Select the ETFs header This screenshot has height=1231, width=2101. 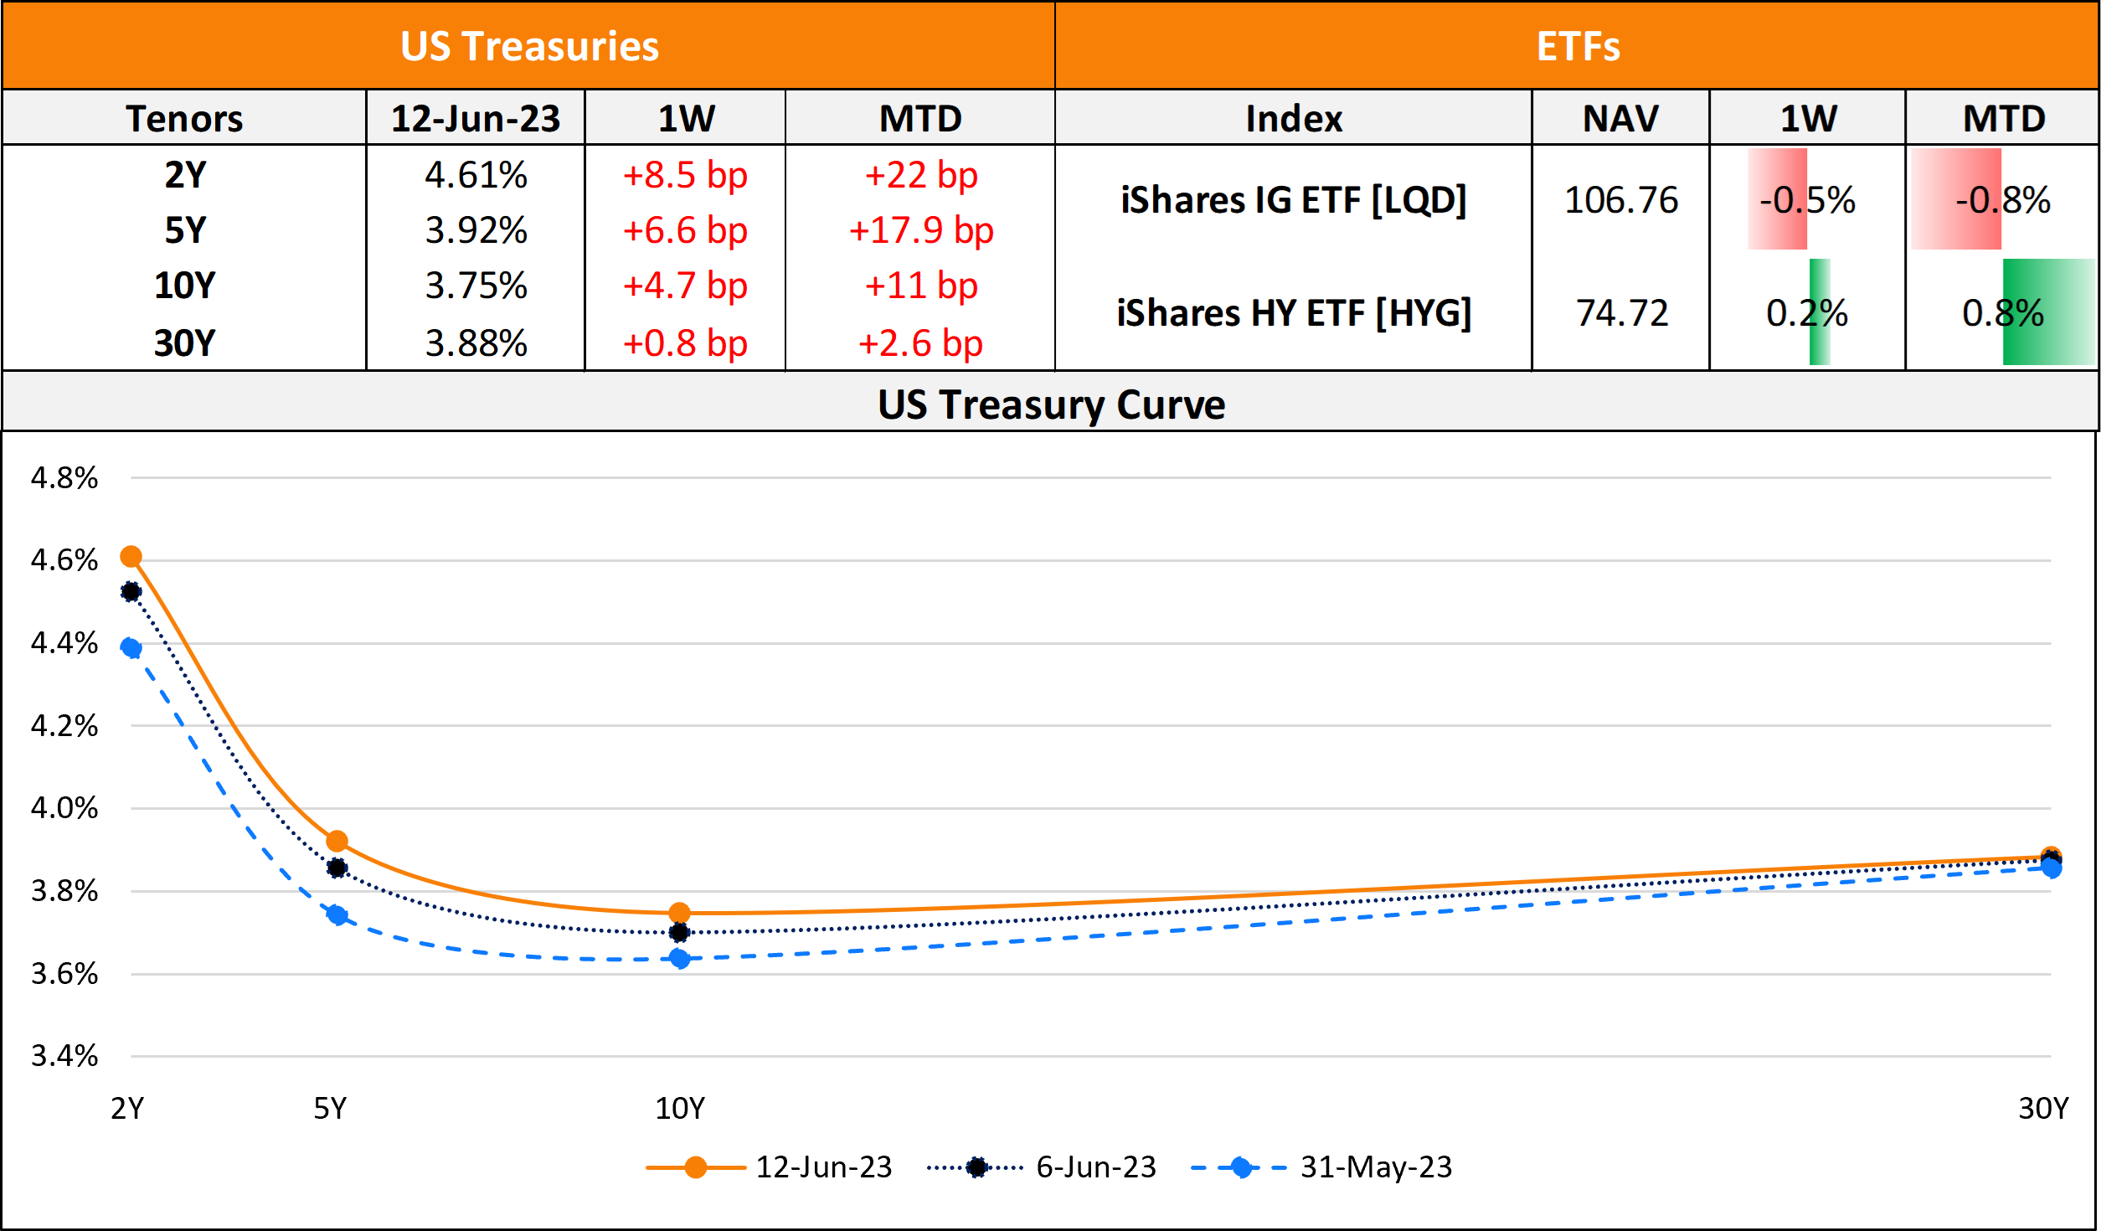click(1578, 46)
